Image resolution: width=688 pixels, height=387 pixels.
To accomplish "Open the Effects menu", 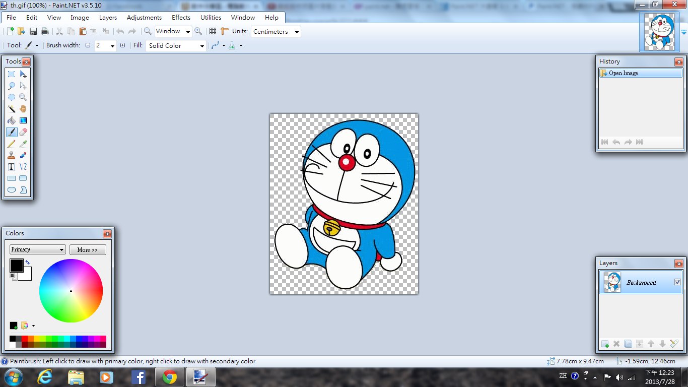I will click(181, 17).
